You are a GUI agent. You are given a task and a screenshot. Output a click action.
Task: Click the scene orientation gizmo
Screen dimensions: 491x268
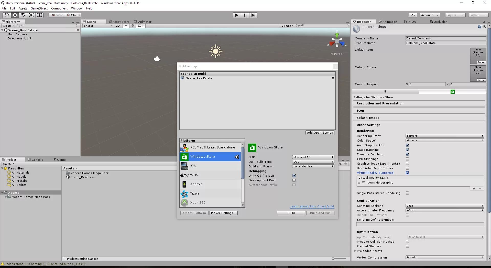coord(337,41)
